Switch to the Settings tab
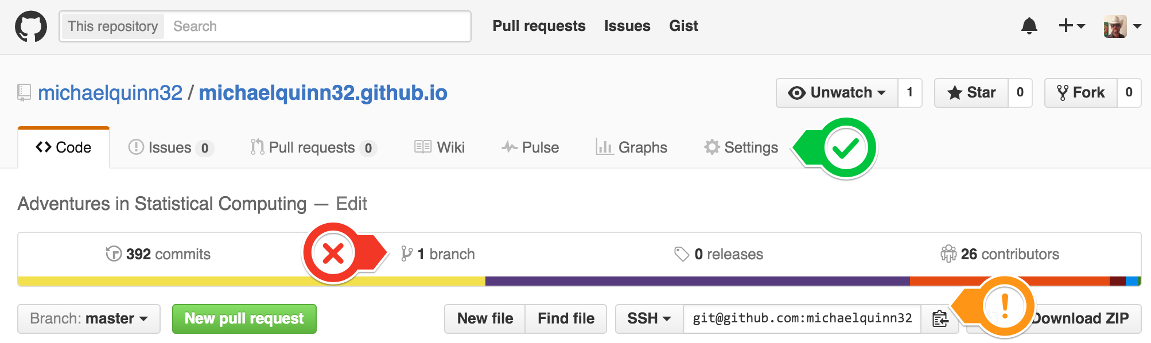The width and height of the screenshot is (1151, 343). (741, 148)
